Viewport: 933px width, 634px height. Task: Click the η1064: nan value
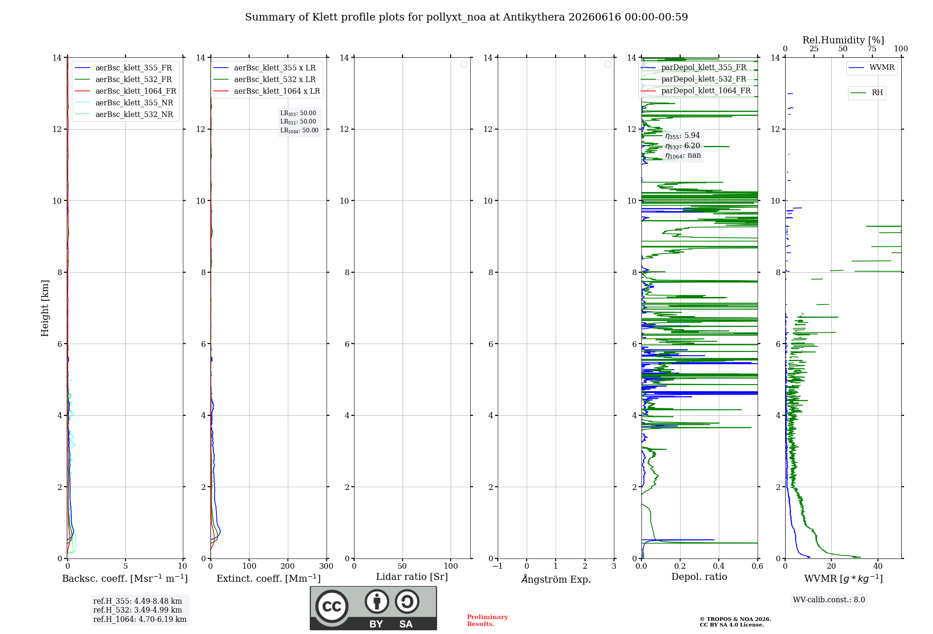coord(683,156)
